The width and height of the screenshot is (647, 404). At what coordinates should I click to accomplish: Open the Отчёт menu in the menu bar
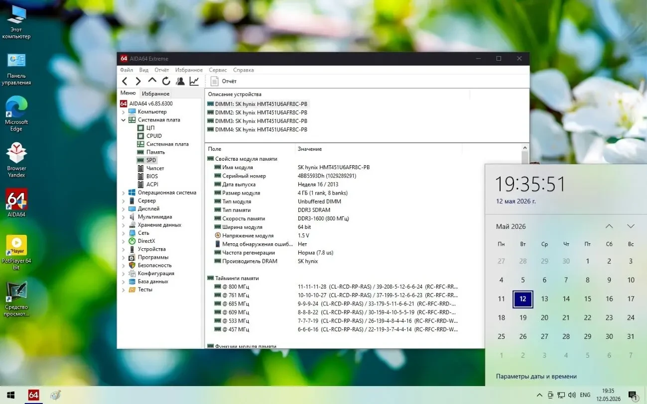point(162,70)
